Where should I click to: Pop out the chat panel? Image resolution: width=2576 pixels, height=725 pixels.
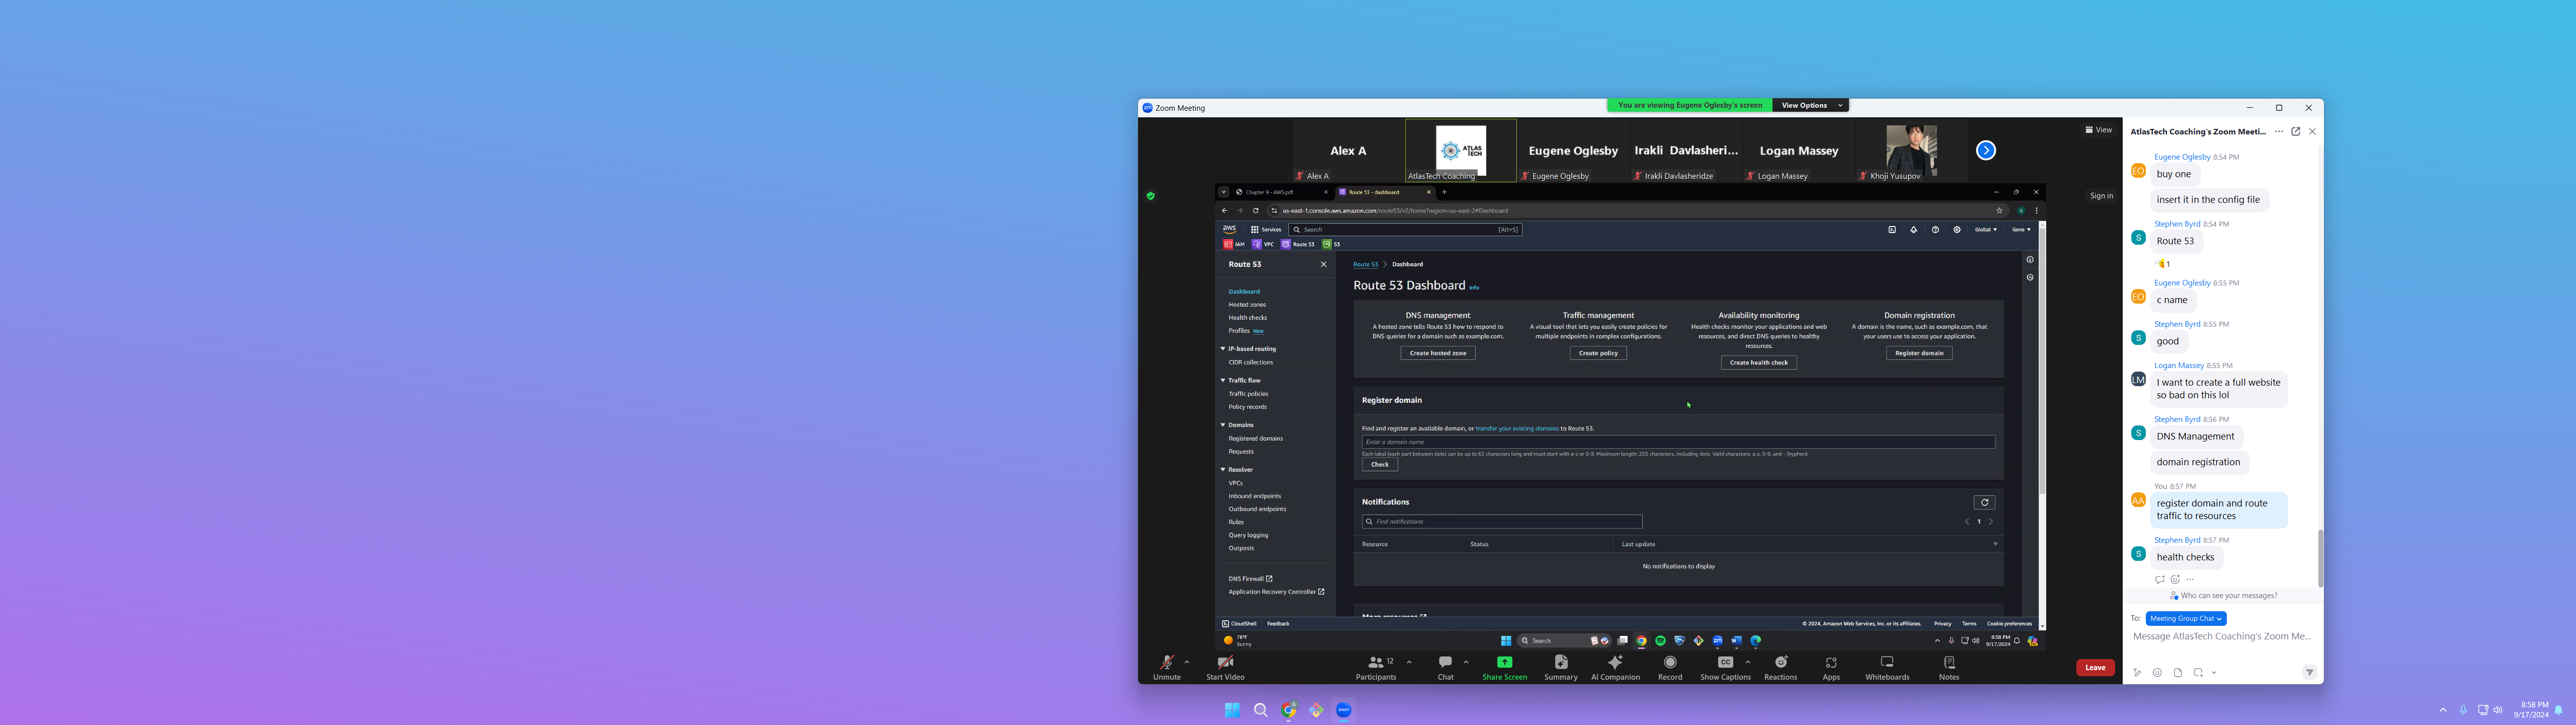2296,131
